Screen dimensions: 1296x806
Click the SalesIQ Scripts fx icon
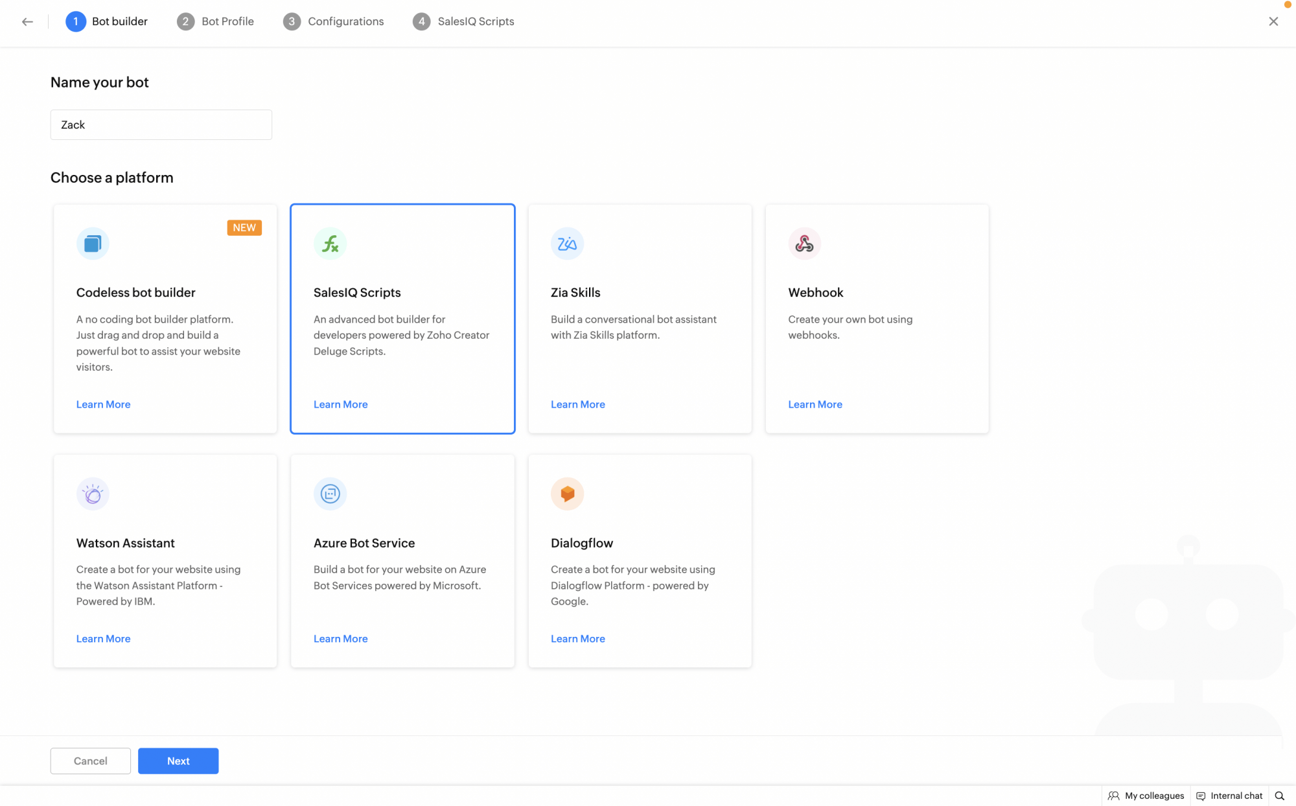point(330,244)
